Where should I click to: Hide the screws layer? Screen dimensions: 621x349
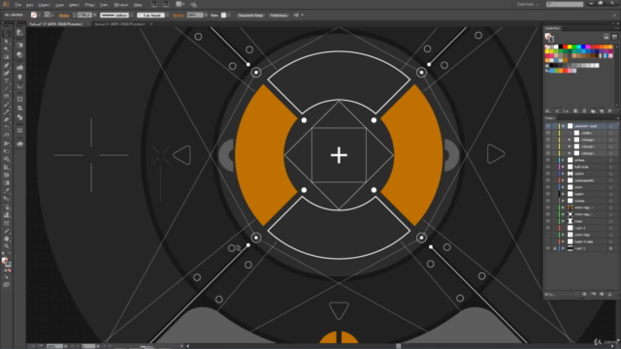coord(548,201)
